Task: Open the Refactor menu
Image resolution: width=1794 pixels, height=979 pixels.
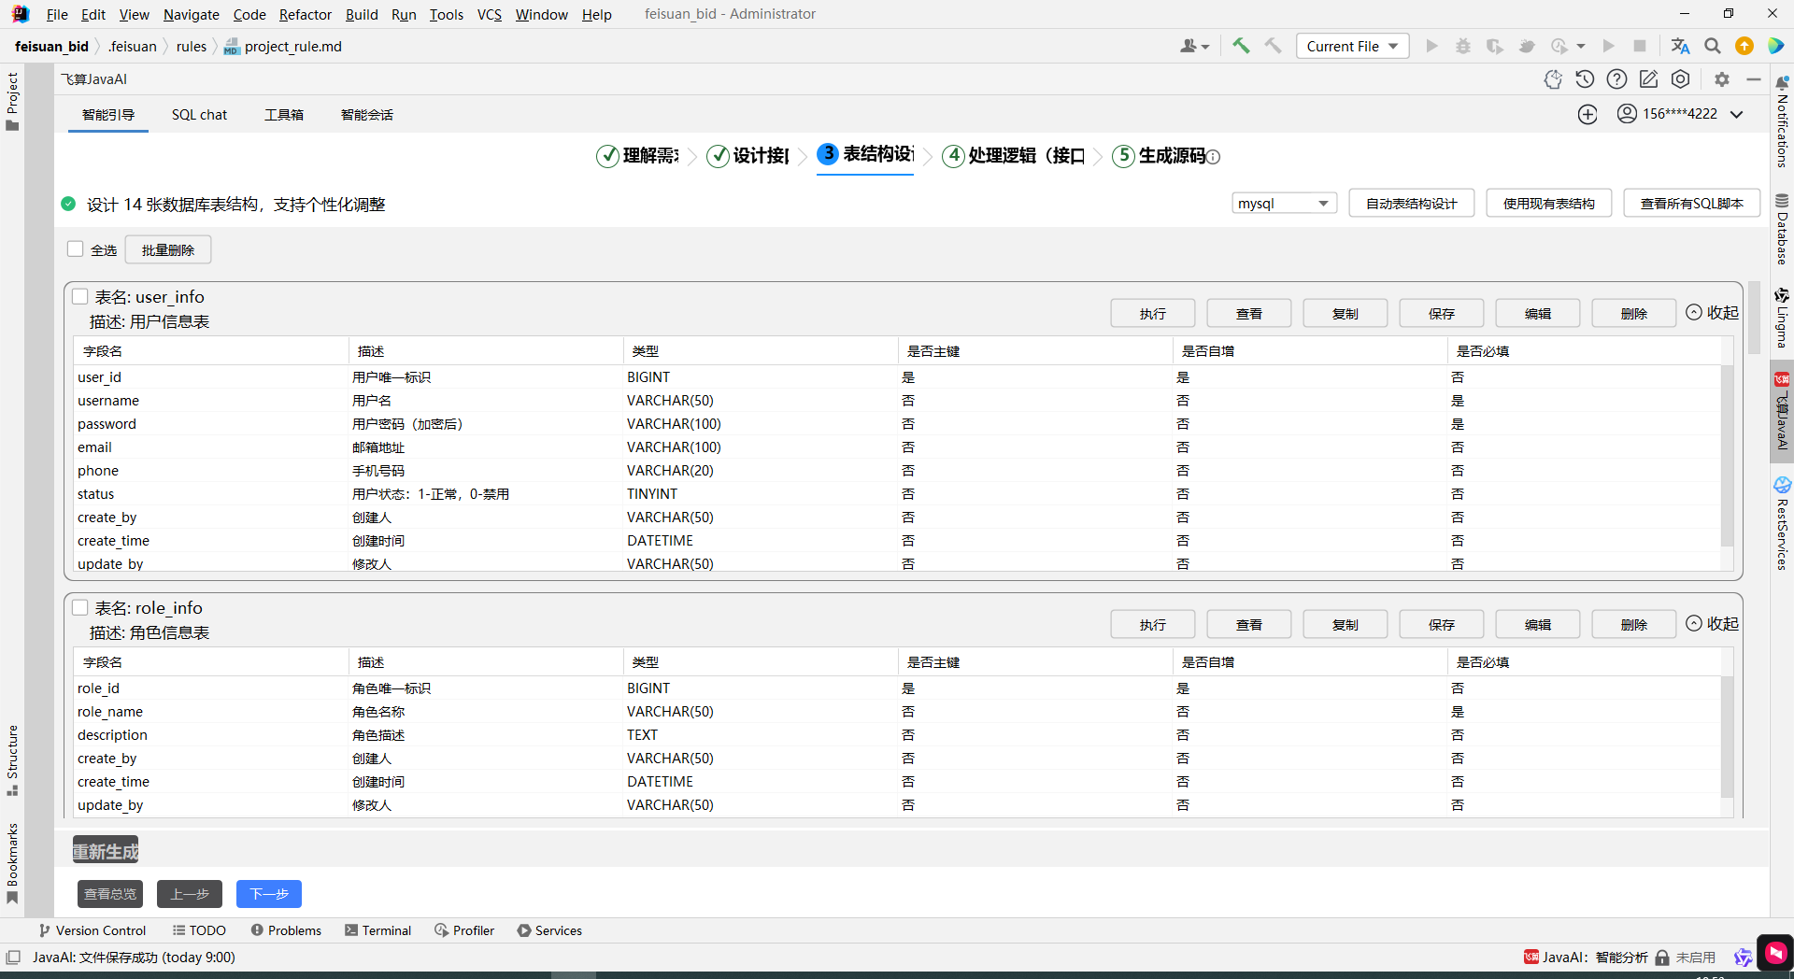Action: tap(306, 14)
